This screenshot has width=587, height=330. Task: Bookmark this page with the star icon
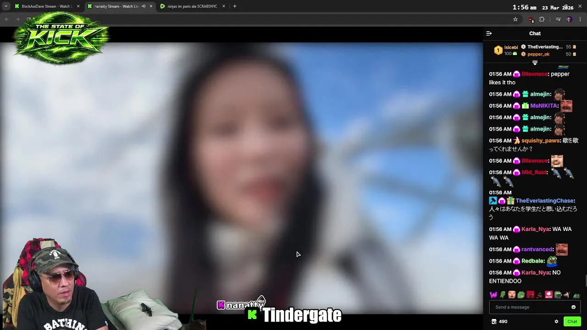[515, 19]
